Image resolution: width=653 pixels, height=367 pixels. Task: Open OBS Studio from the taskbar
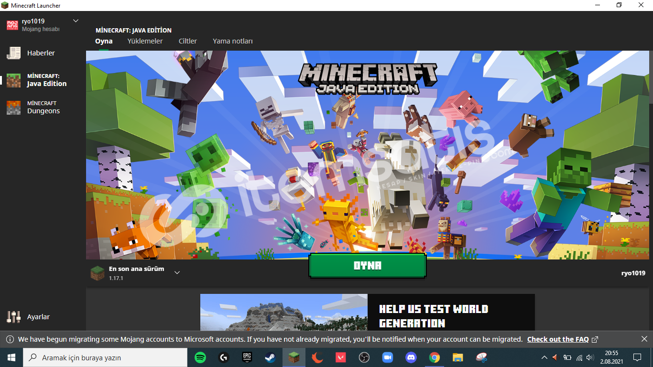click(364, 357)
